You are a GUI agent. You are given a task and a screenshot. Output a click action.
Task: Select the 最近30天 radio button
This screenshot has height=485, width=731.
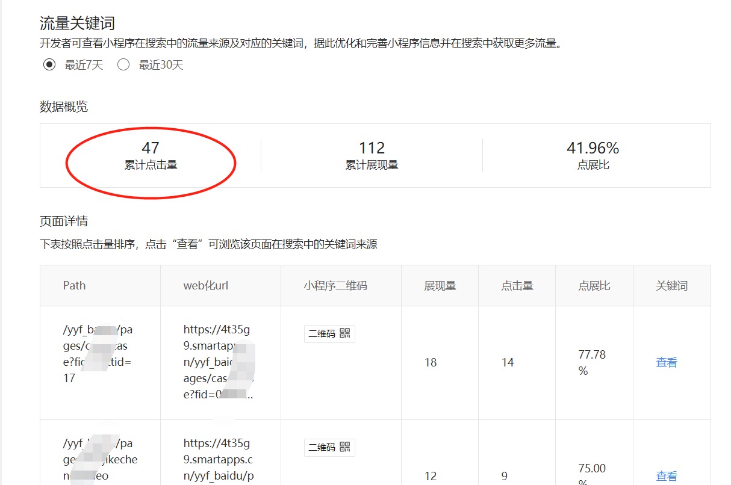click(123, 64)
